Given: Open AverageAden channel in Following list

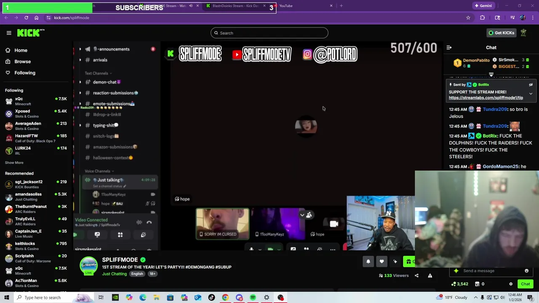Looking at the screenshot, I should tap(36, 126).
